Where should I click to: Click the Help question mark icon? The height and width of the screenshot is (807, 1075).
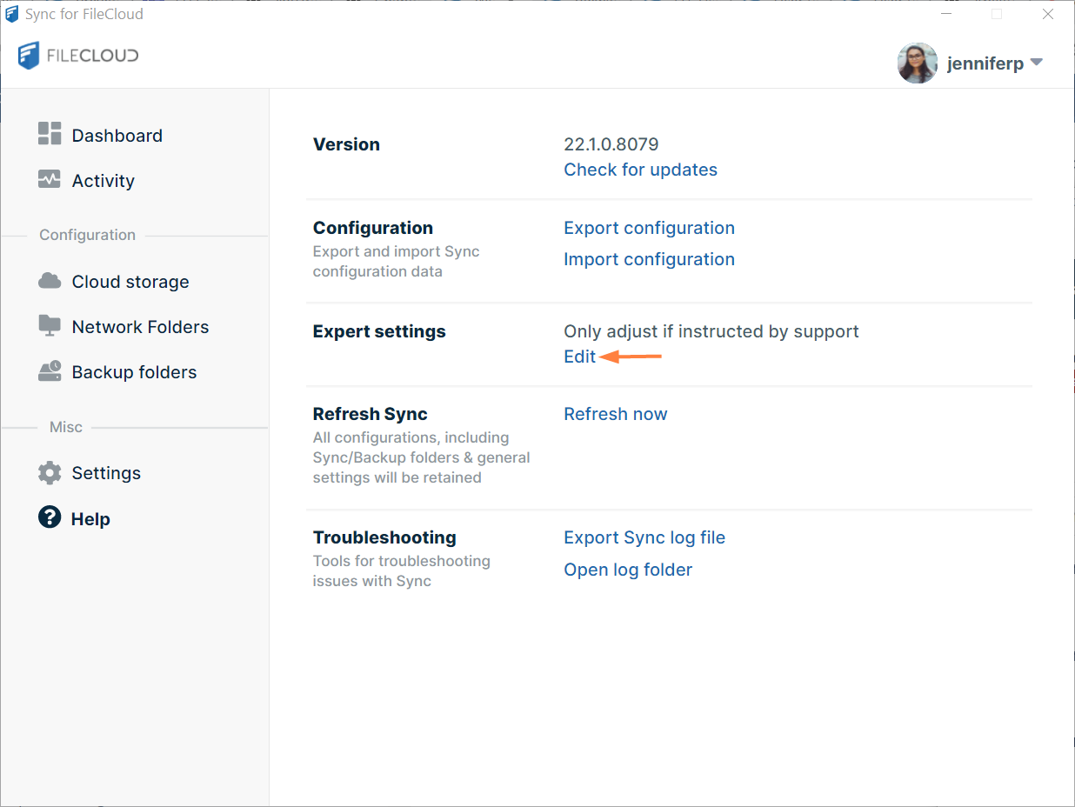(x=50, y=517)
